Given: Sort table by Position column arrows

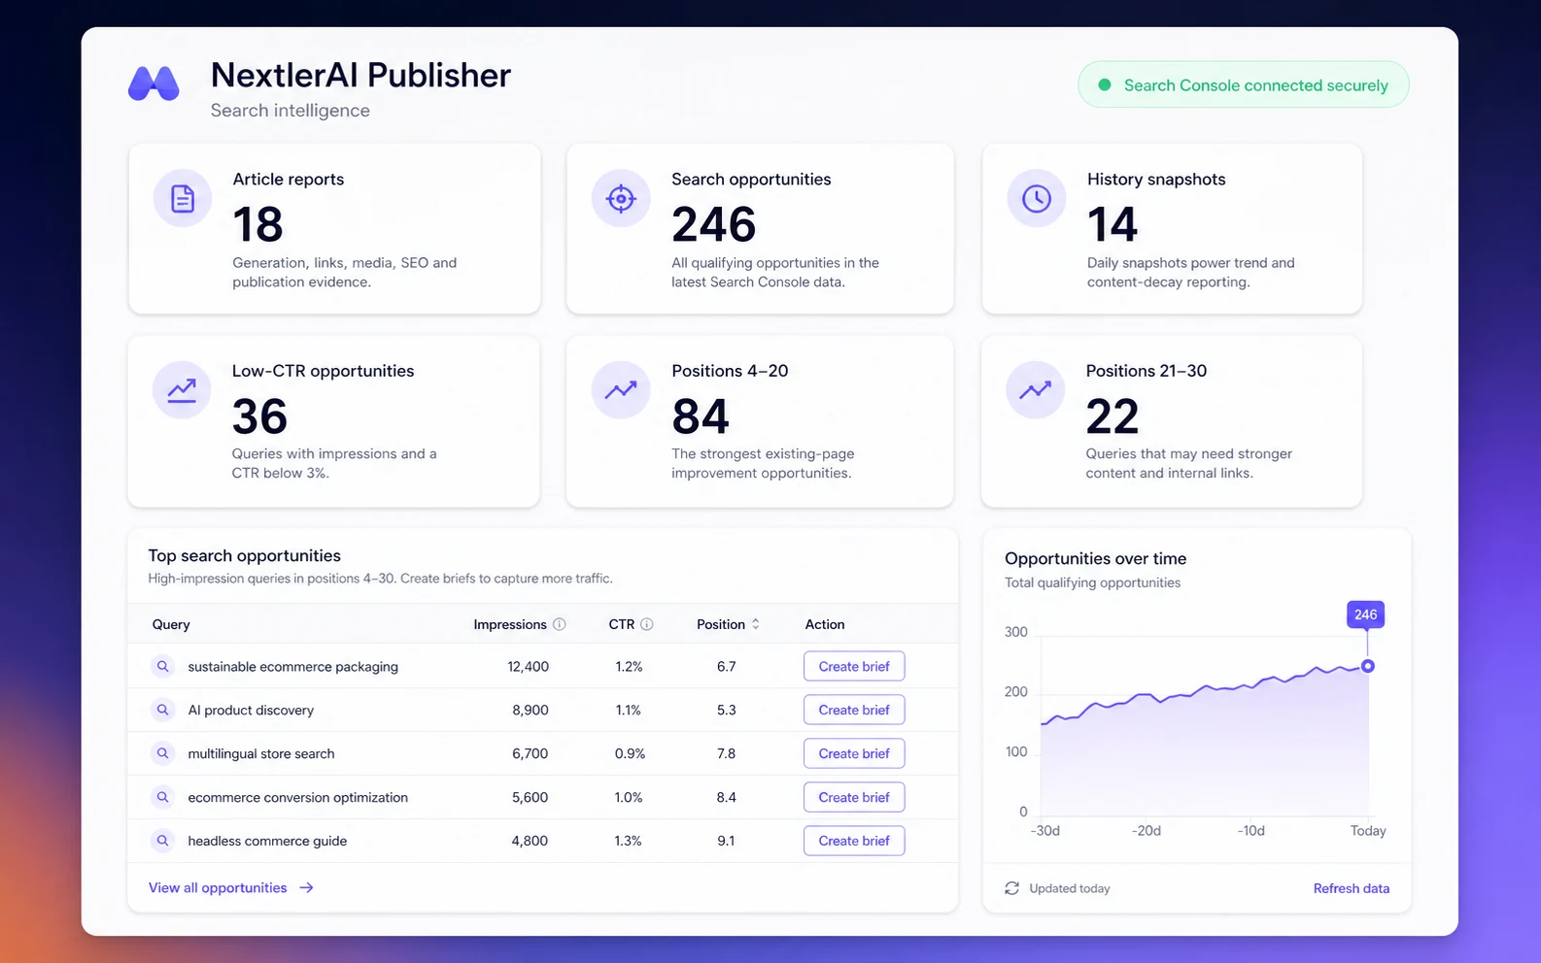Looking at the screenshot, I should click(x=756, y=624).
